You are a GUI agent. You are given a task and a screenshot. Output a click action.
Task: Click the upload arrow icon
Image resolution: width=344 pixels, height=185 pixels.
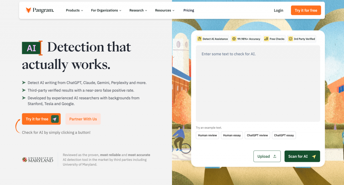click(275, 156)
